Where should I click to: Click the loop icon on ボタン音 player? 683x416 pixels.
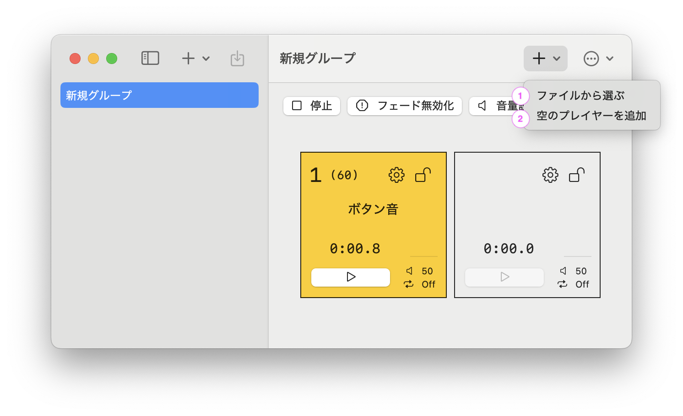point(408,284)
